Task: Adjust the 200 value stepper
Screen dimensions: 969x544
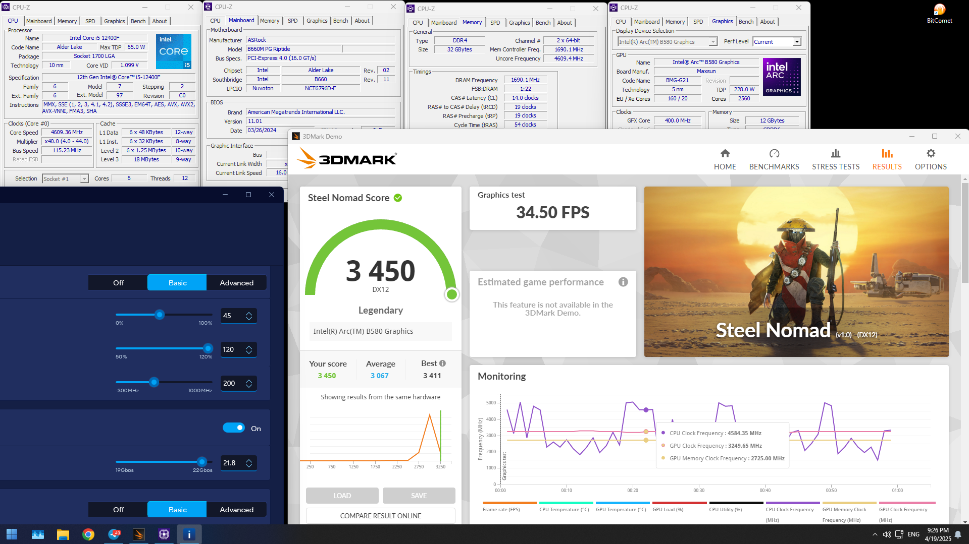Action: 249,383
